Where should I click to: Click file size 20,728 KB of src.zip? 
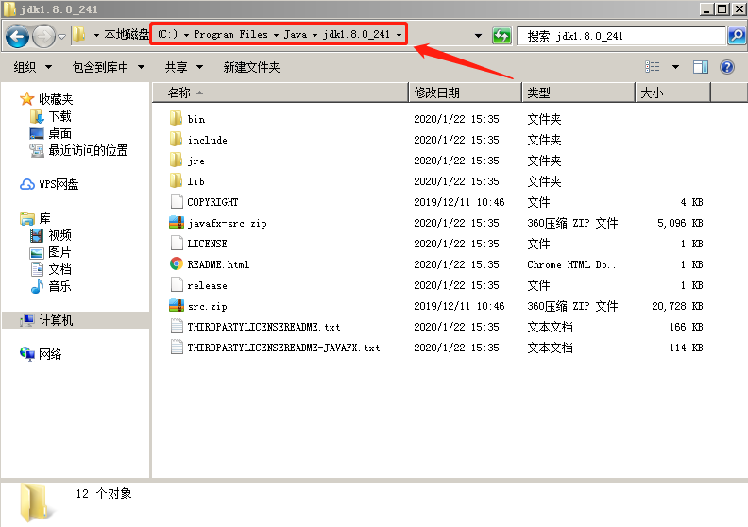tap(677, 306)
